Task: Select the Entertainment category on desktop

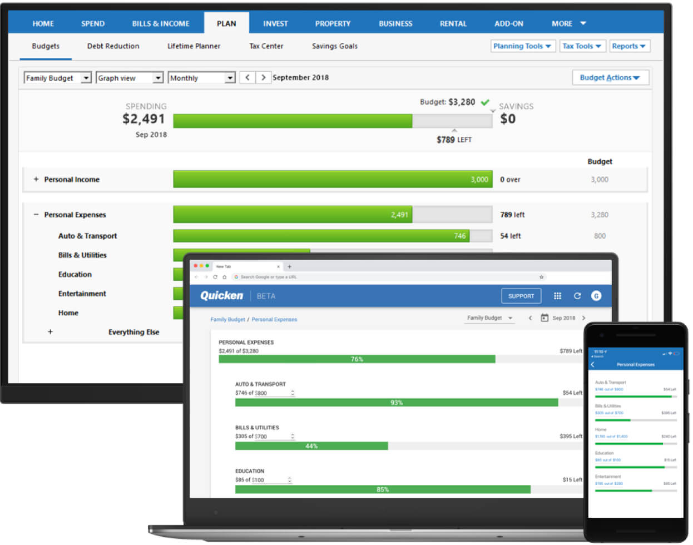Action: click(82, 293)
